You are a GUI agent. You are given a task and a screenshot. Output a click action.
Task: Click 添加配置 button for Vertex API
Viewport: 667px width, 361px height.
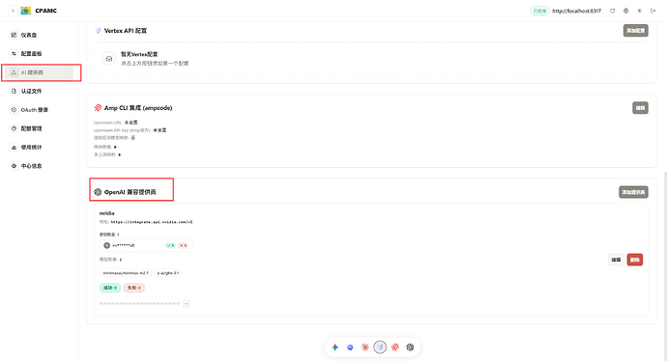[x=635, y=31]
